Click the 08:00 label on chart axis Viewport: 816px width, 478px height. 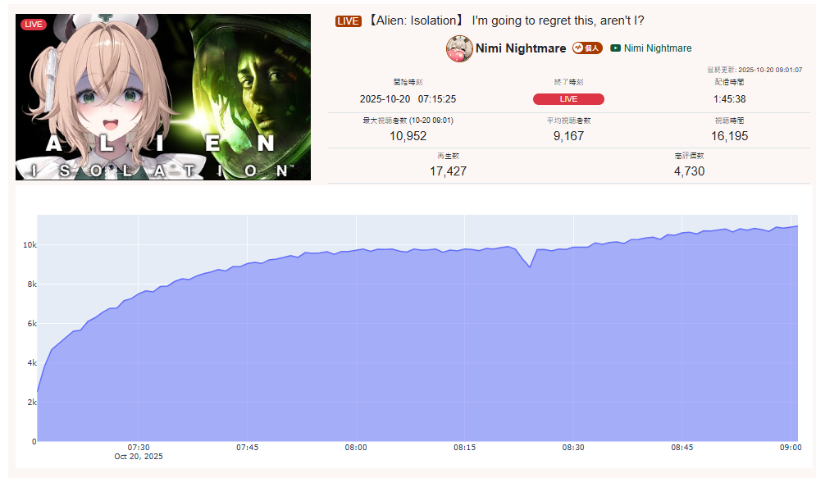pos(356,448)
